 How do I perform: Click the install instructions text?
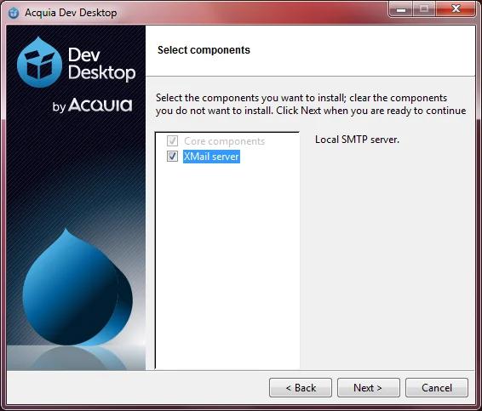(311, 104)
